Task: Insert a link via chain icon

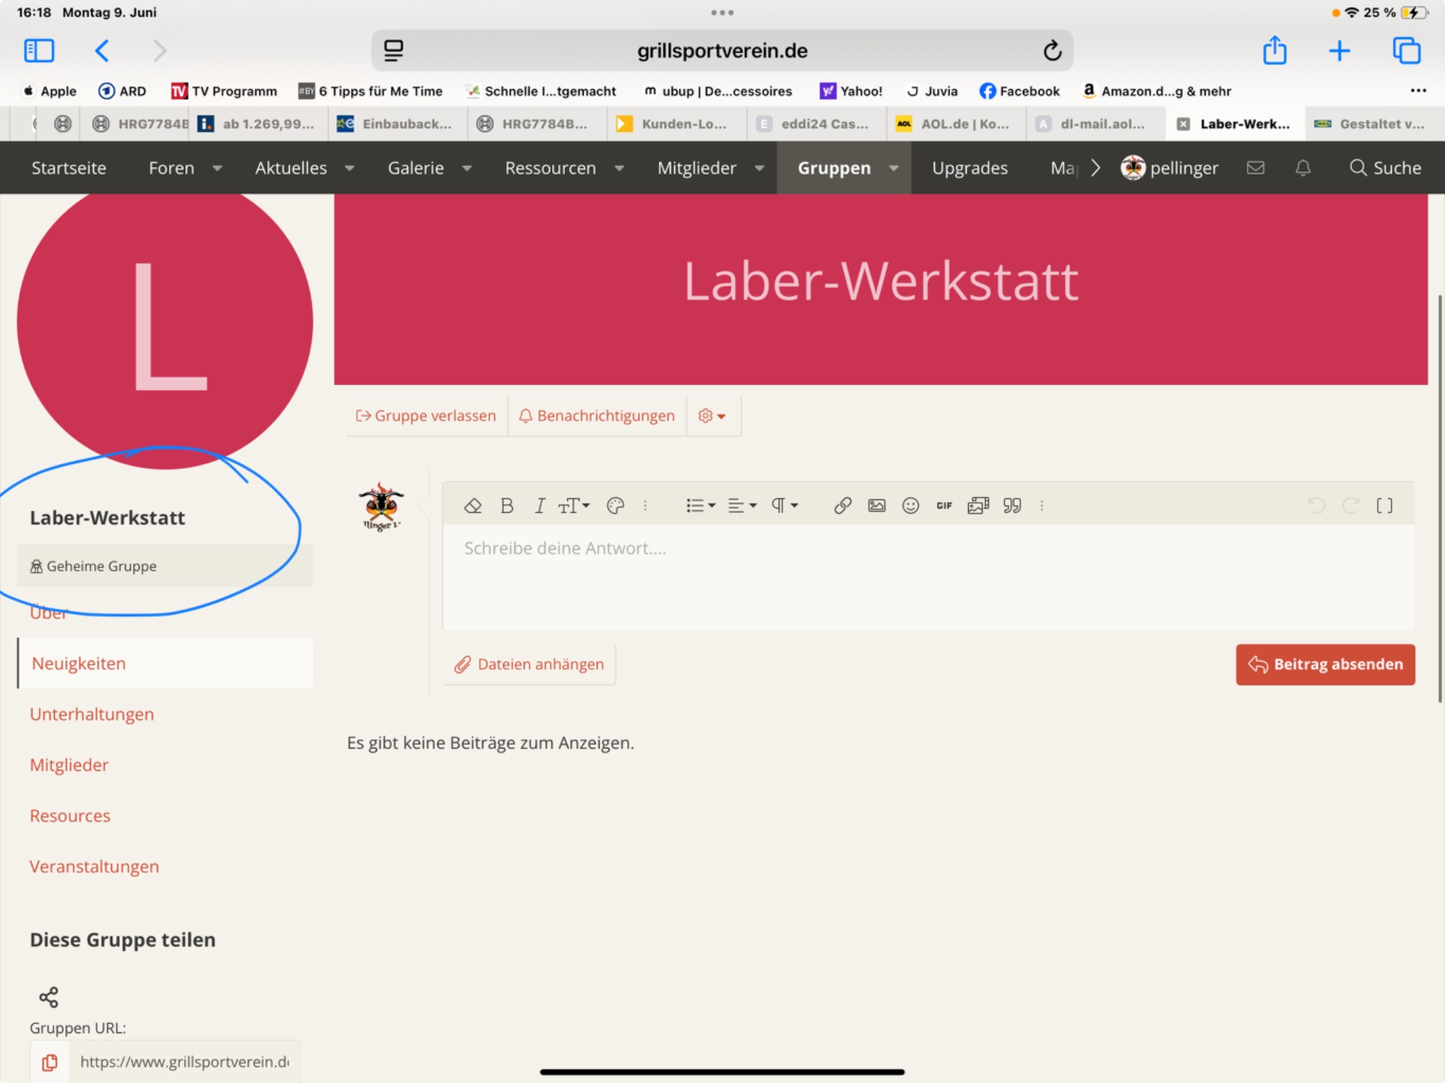Action: [x=842, y=506]
